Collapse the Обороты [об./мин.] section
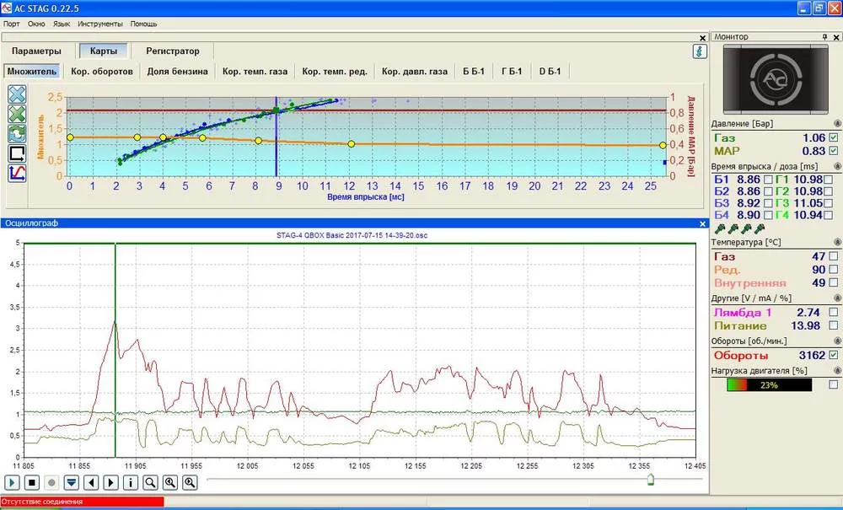 pyautogui.click(x=836, y=341)
